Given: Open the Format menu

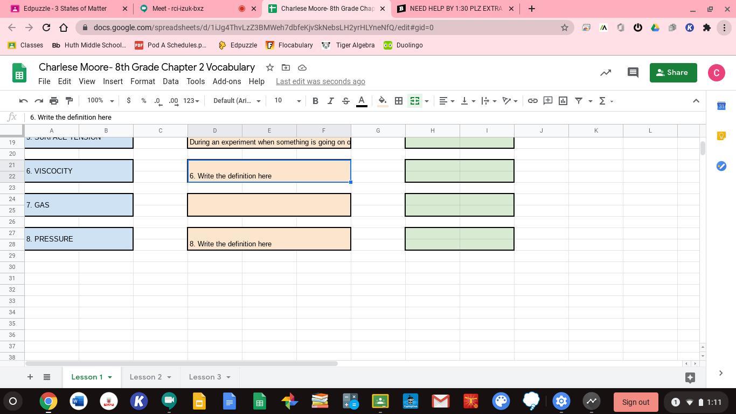Looking at the screenshot, I should click(142, 81).
